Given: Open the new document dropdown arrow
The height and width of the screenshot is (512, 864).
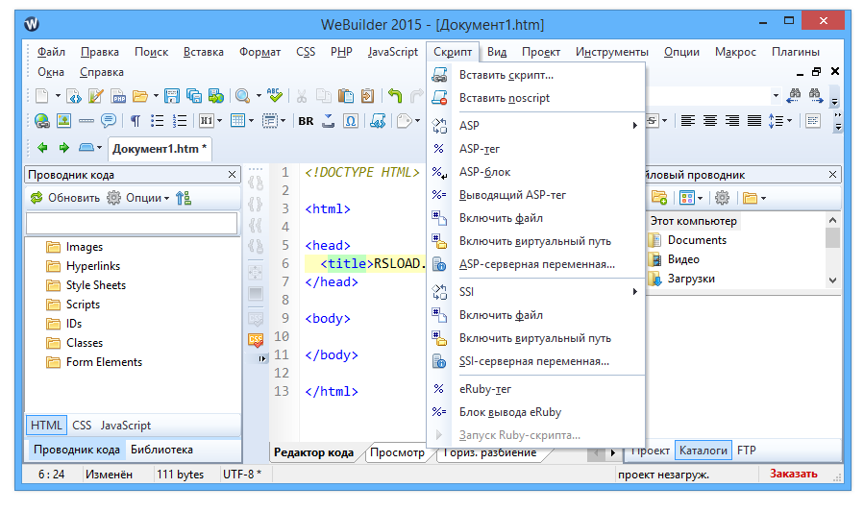Looking at the screenshot, I should pyautogui.click(x=58, y=96).
